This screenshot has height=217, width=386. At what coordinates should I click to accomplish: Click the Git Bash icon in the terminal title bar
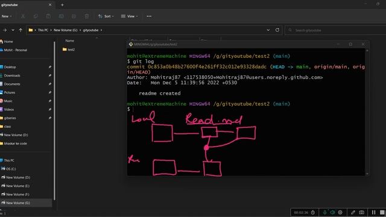(x=131, y=44)
